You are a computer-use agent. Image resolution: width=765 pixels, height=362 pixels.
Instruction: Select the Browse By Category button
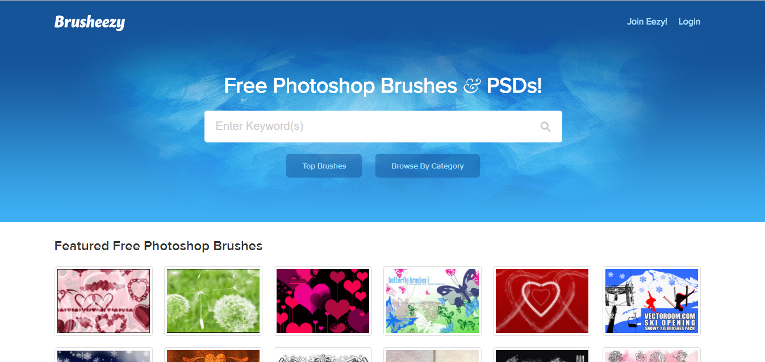(428, 166)
